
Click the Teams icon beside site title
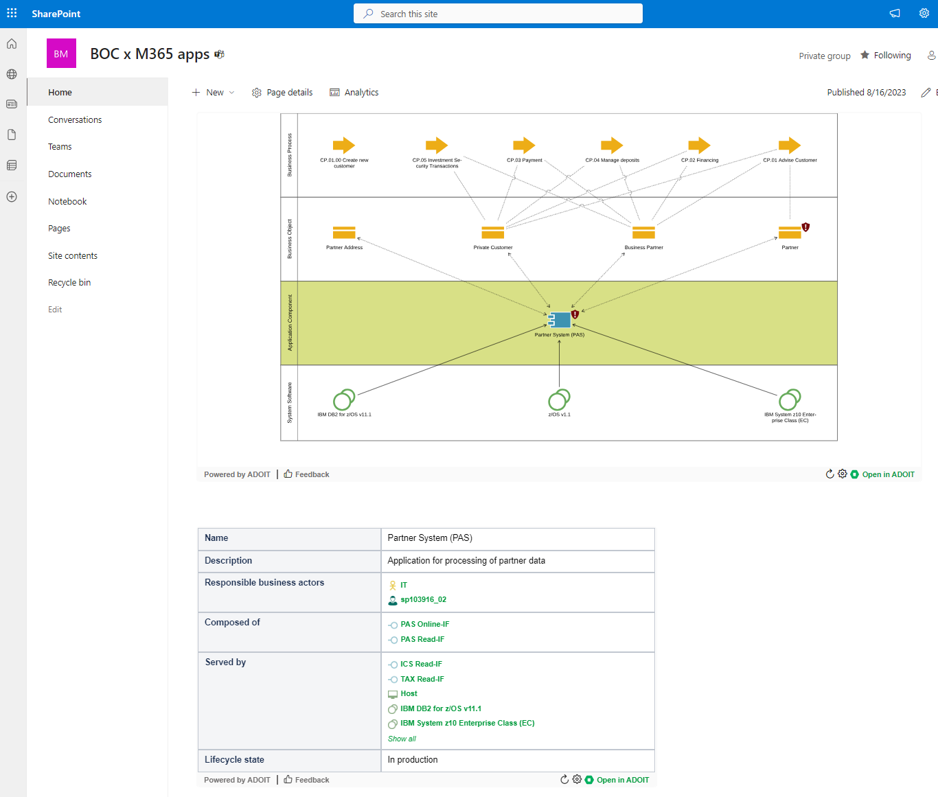click(x=220, y=54)
